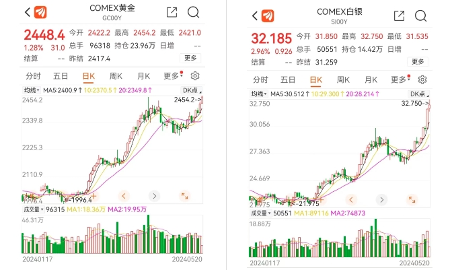Expand gold chart to fullscreen
The image size is (452, 270).
point(184,196)
